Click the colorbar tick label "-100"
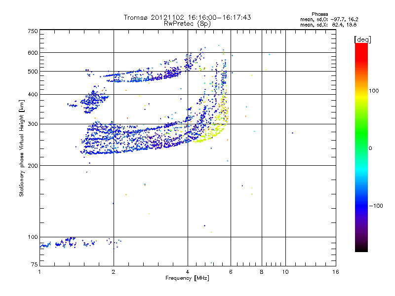Image resolution: width=395 pixels, height=296 pixels. pyautogui.click(x=376, y=206)
